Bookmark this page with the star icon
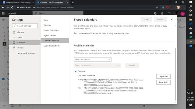The image size is (195, 109). 157,7
